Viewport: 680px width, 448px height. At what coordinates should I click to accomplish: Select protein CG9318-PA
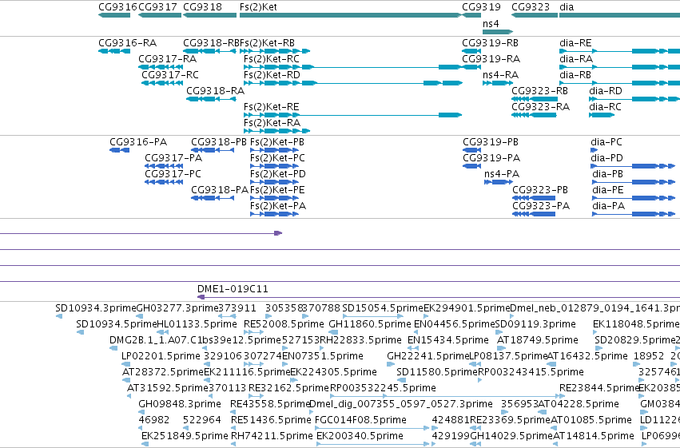(x=213, y=198)
